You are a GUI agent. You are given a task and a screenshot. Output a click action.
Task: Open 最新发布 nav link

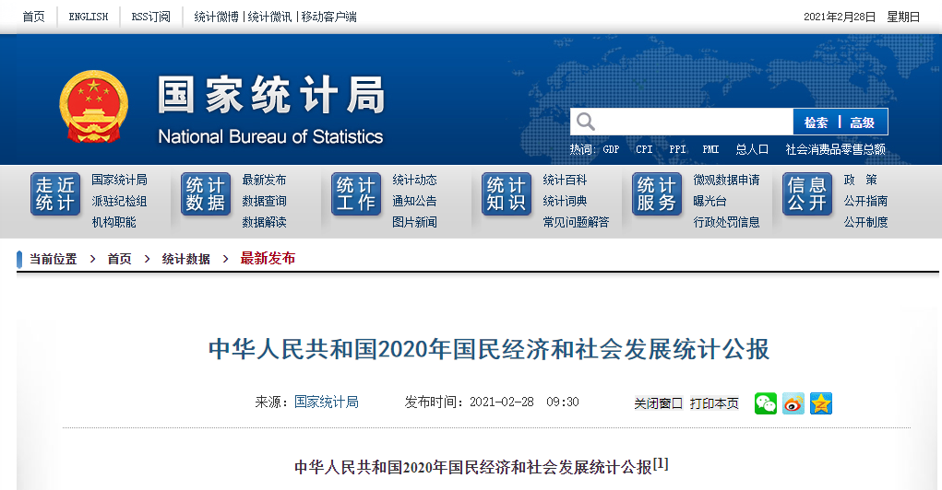(x=265, y=180)
